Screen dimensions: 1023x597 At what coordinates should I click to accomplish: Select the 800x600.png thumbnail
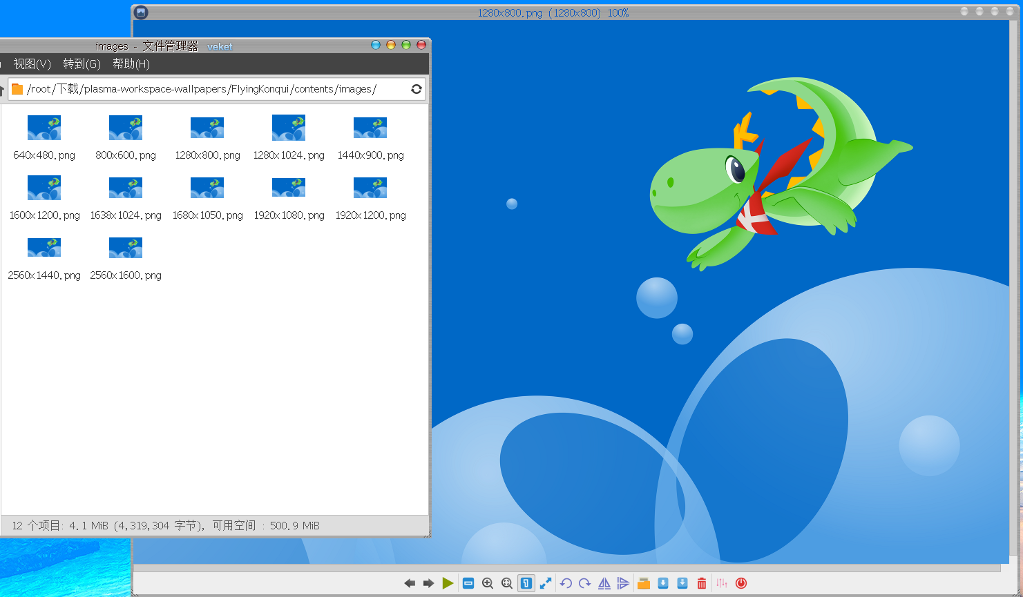(x=126, y=128)
